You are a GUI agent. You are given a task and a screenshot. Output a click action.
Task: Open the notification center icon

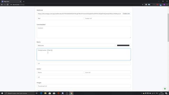(x=167, y=93)
